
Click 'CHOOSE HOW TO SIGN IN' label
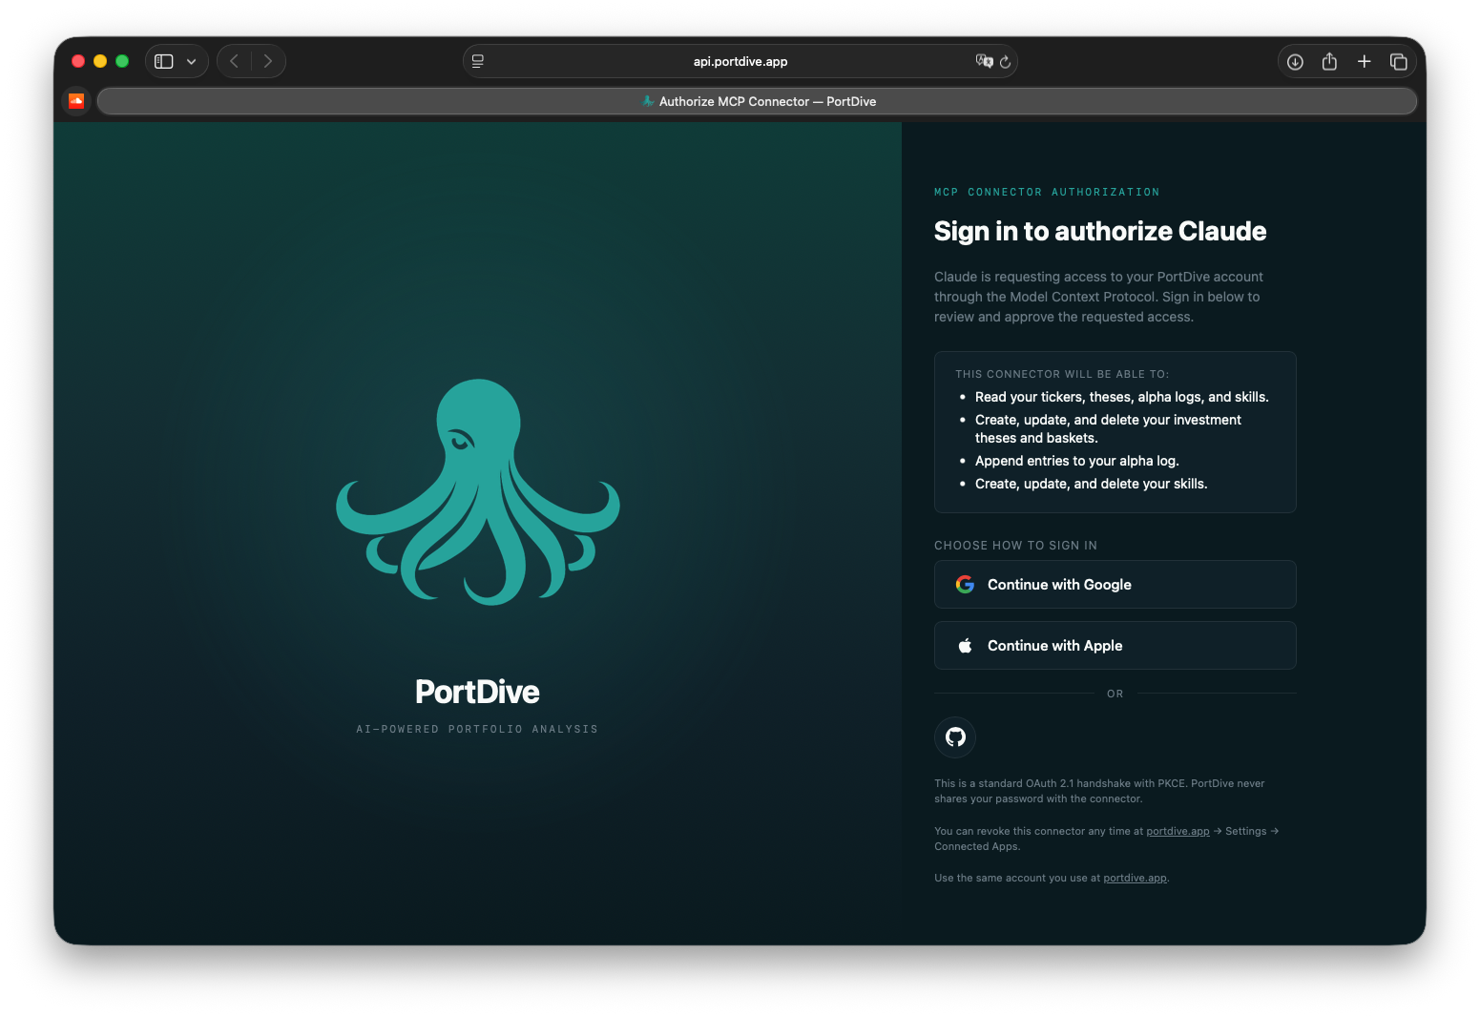click(1015, 546)
